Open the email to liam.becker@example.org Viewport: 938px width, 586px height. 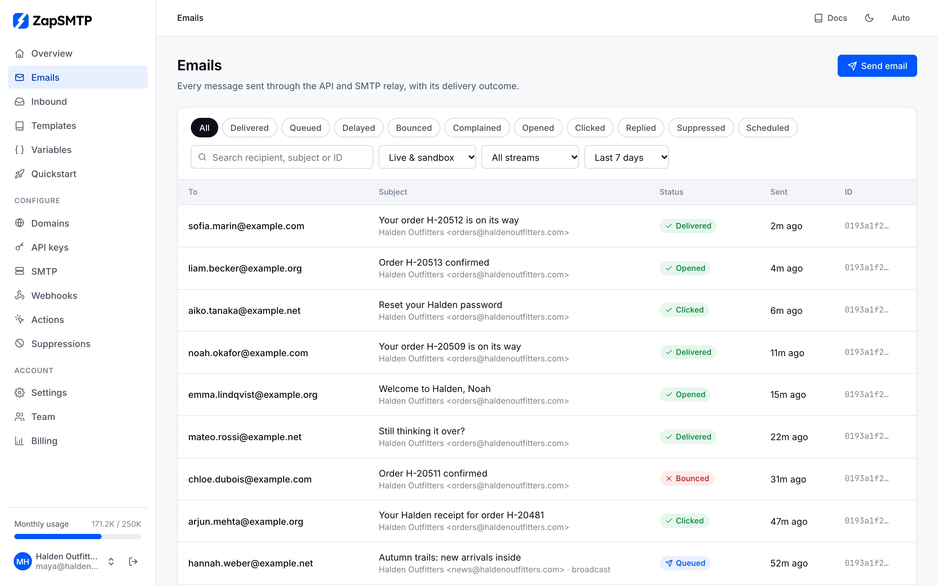coord(547,268)
